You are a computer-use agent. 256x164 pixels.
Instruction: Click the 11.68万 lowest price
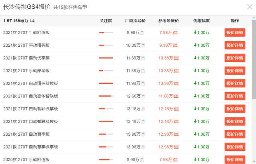tap(166, 96)
